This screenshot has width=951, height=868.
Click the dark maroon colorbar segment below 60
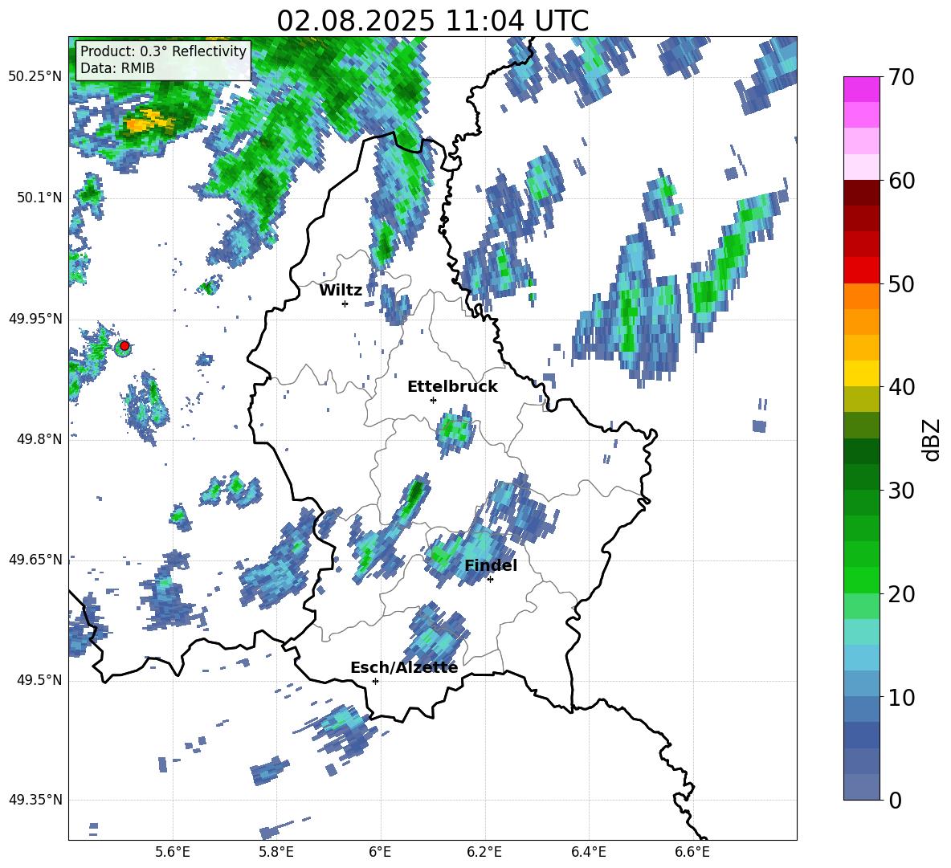click(x=861, y=193)
